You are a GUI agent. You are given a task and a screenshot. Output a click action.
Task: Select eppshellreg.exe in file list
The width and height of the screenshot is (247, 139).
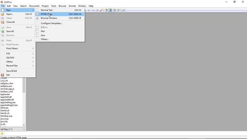click(x=8, y=102)
